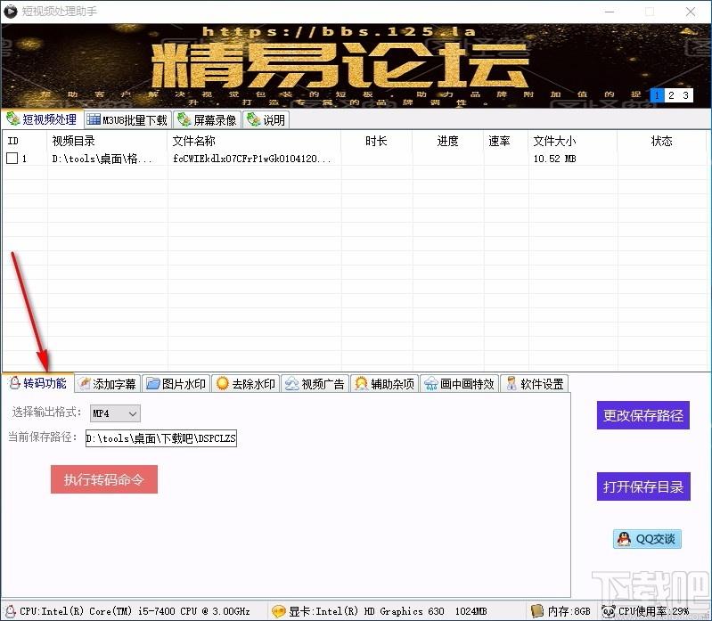Open the 说明 tab
The height and width of the screenshot is (621, 712).
[266, 120]
